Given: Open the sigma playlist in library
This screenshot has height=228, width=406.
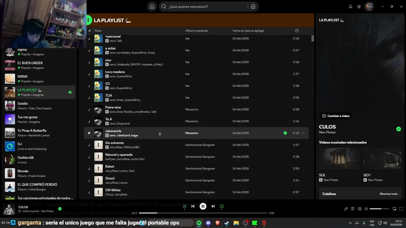Looking at the screenshot, I should tap(40, 52).
